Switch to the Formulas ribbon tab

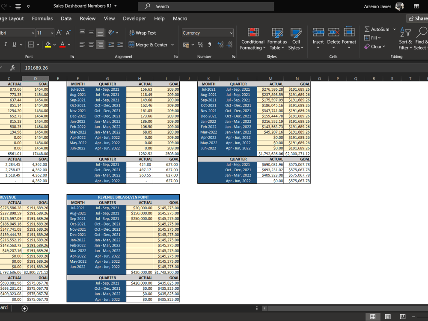(42, 18)
